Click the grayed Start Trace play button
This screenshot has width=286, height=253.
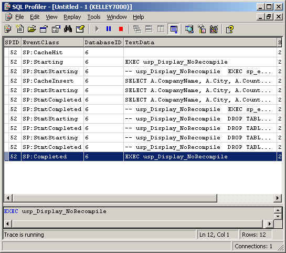click(97, 29)
